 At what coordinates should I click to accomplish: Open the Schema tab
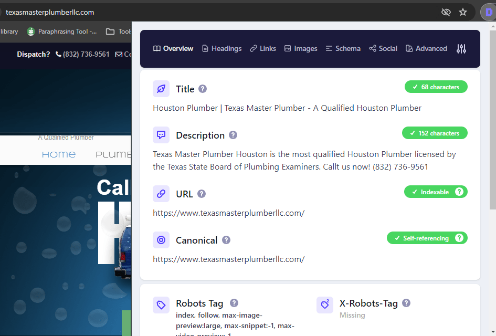(343, 48)
